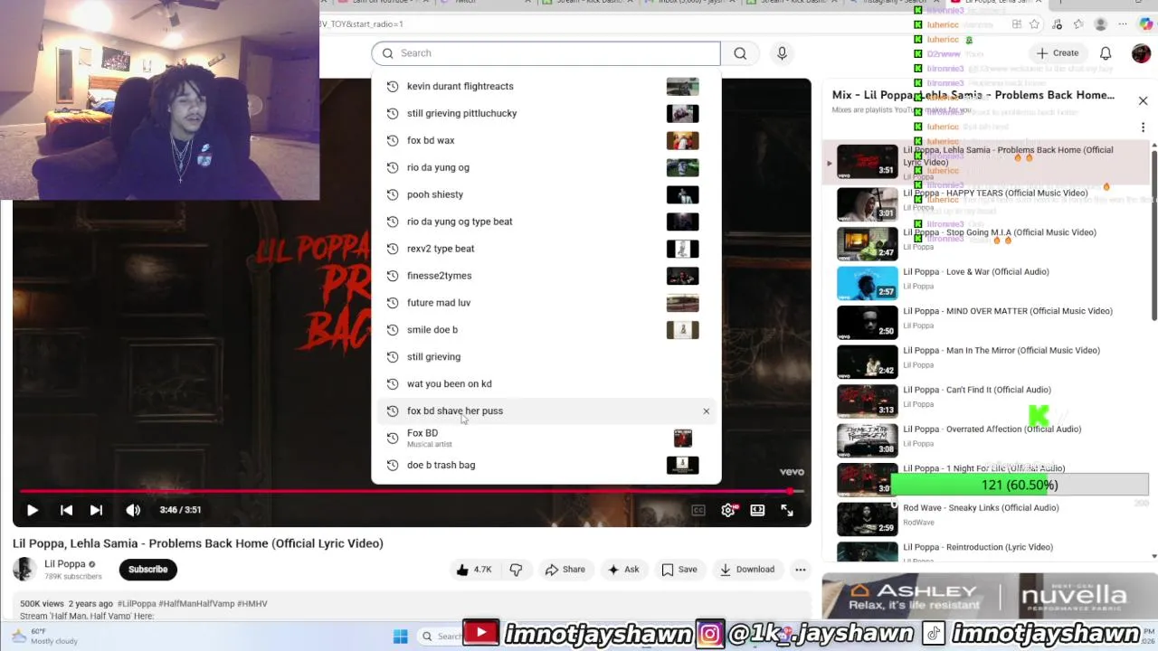Open video player settings gear
Image resolution: width=1158 pixels, height=651 pixels.
728,510
